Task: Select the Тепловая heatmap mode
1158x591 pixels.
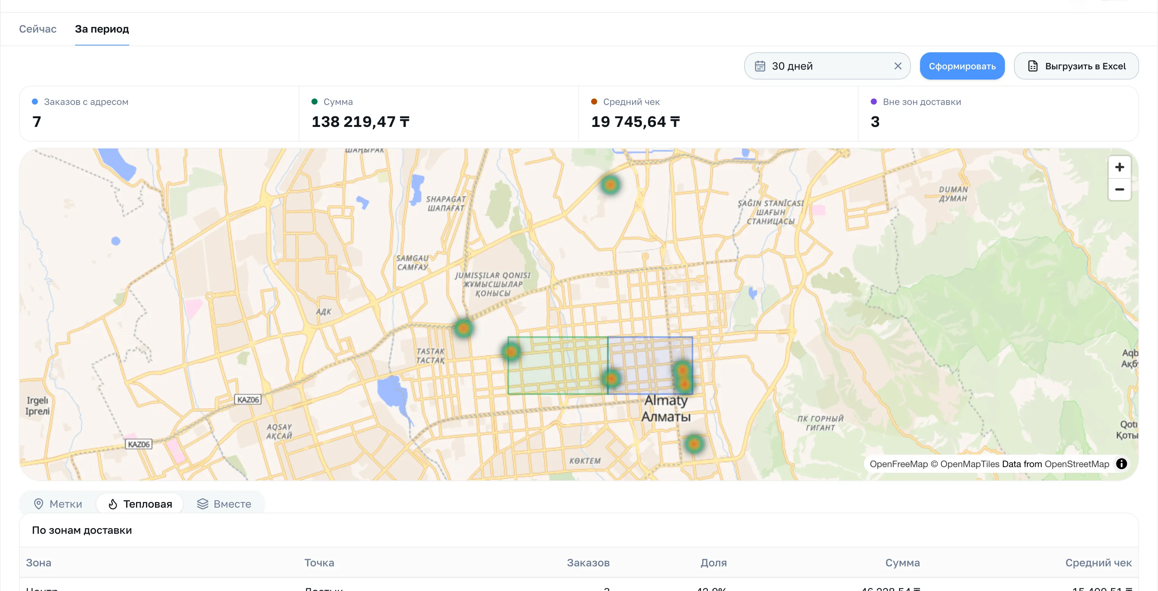Action: coord(140,504)
